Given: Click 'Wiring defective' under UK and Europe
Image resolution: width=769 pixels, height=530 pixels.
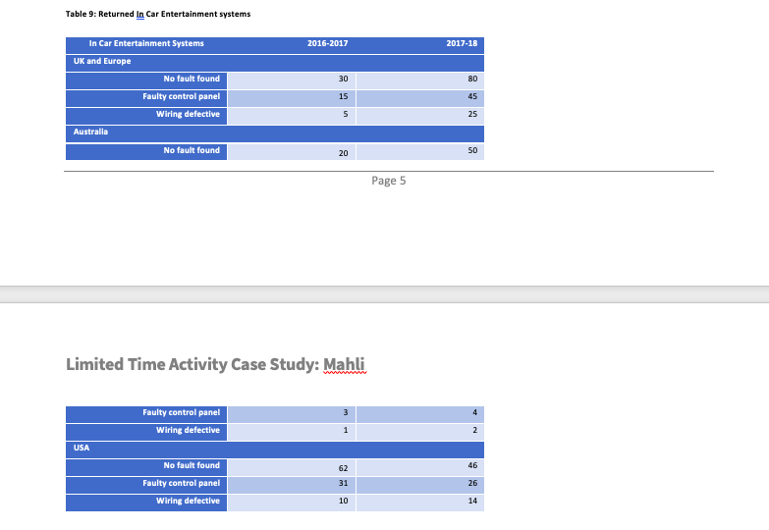Looking at the screenshot, I should tap(188, 114).
